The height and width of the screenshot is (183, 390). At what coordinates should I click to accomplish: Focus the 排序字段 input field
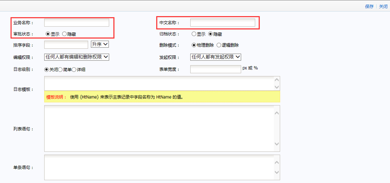coord(66,45)
